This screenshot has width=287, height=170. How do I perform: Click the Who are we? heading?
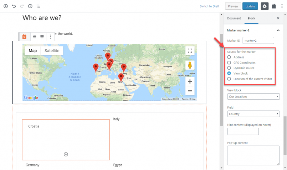click(42, 18)
